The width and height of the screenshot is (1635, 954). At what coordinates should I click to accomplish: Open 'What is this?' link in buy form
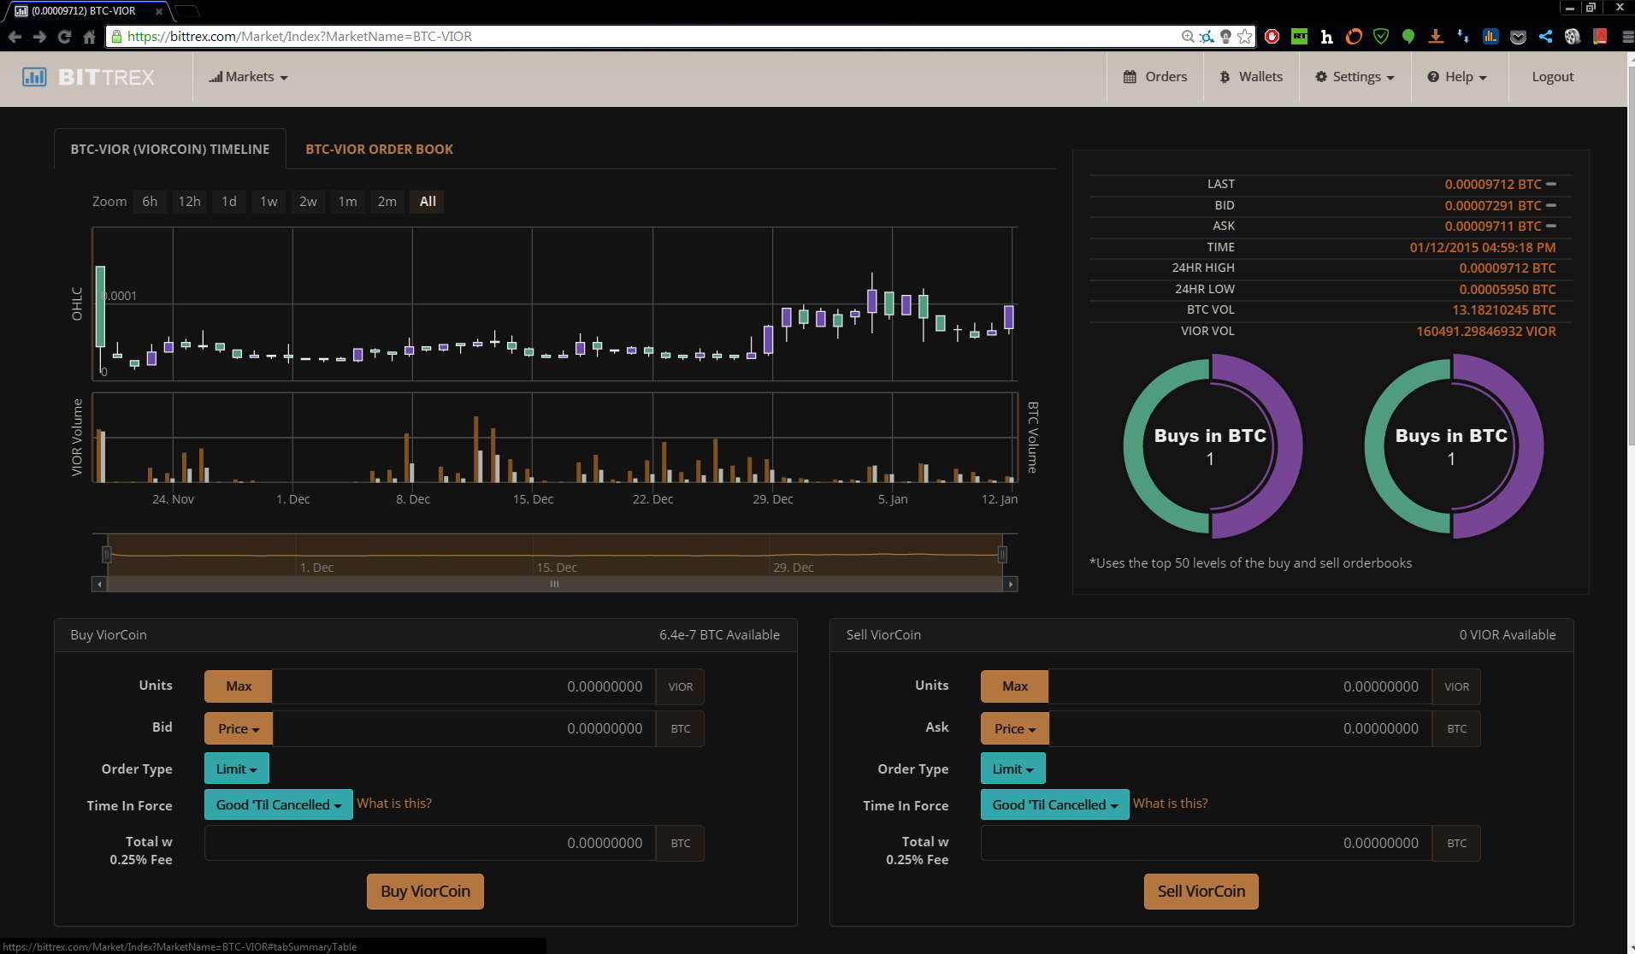click(394, 804)
